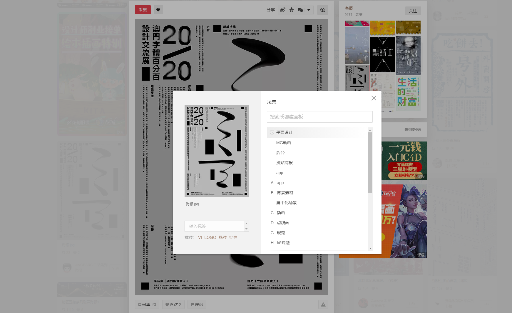Open the 一元钱入门C4D course ad
The height and width of the screenshot is (313, 512).
(404, 161)
